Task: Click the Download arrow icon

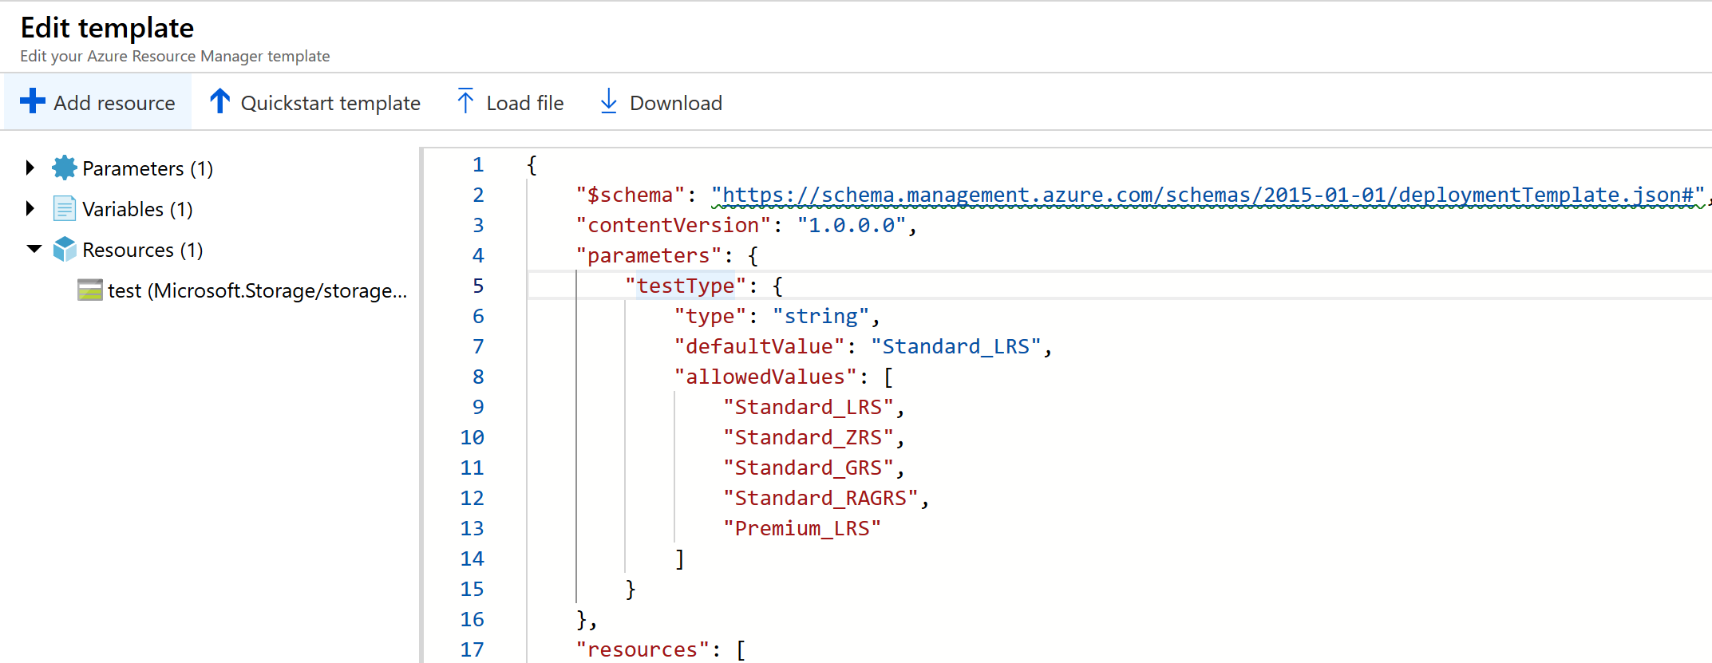Action: (x=608, y=101)
